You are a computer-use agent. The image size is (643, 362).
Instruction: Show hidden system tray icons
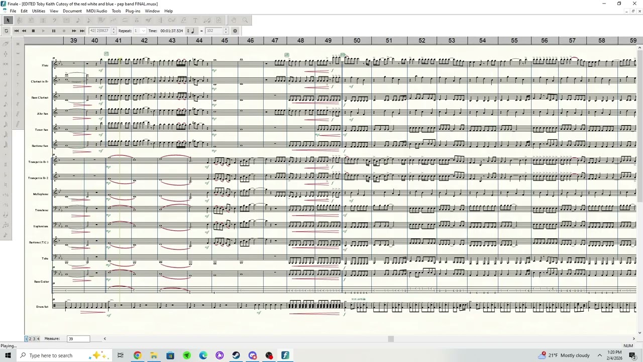(x=599, y=355)
